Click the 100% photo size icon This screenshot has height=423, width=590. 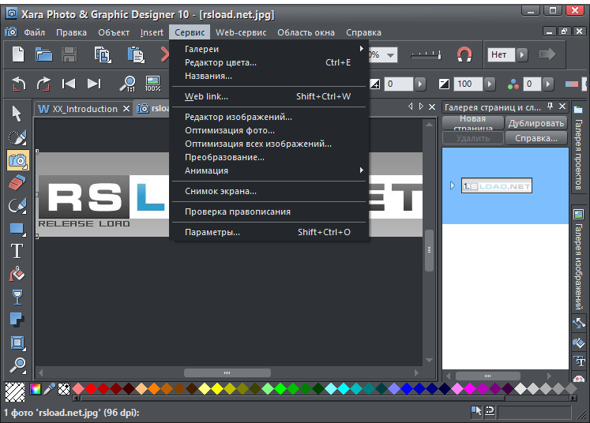pyautogui.click(x=152, y=84)
